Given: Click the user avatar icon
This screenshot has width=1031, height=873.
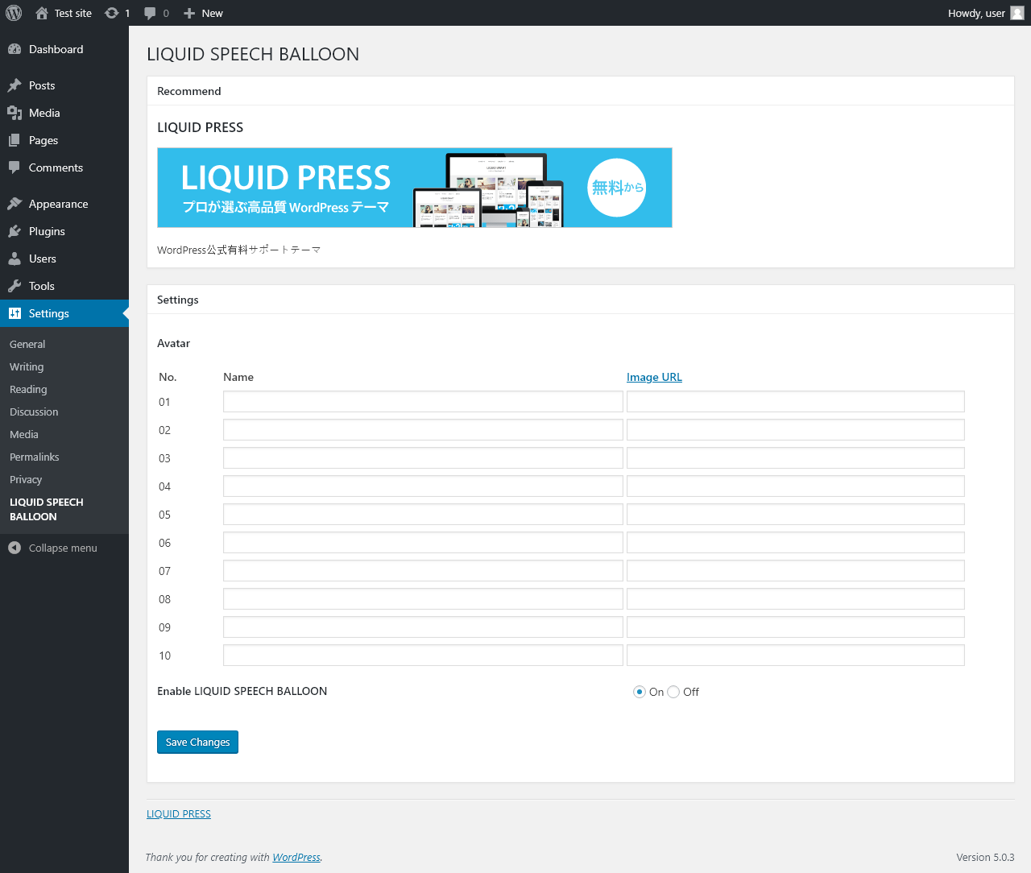Looking at the screenshot, I should [x=1017, y=13].
